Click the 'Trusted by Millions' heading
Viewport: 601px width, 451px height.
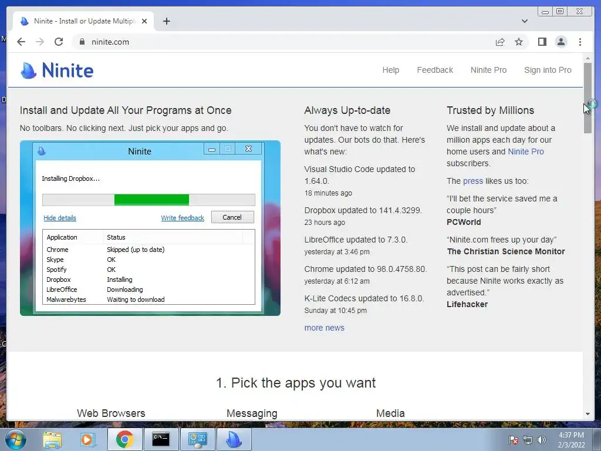point(490,110)
